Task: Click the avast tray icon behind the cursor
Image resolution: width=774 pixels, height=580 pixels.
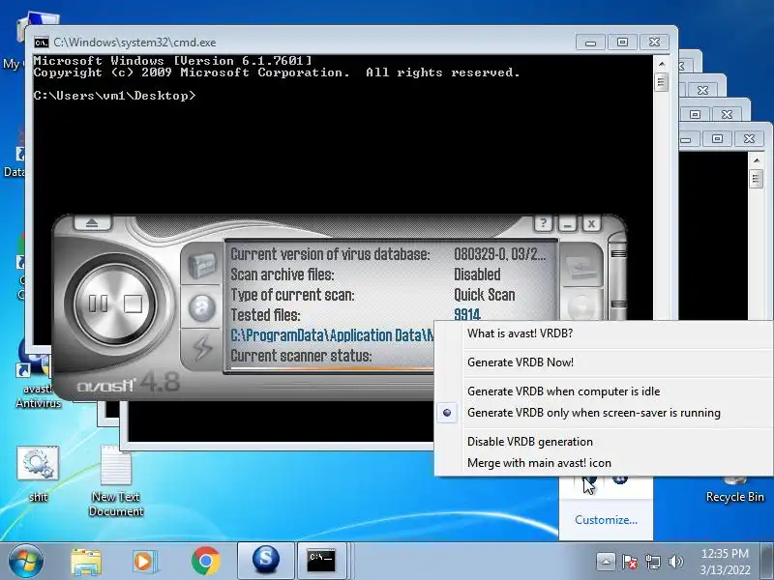Action: coord(589,479)
